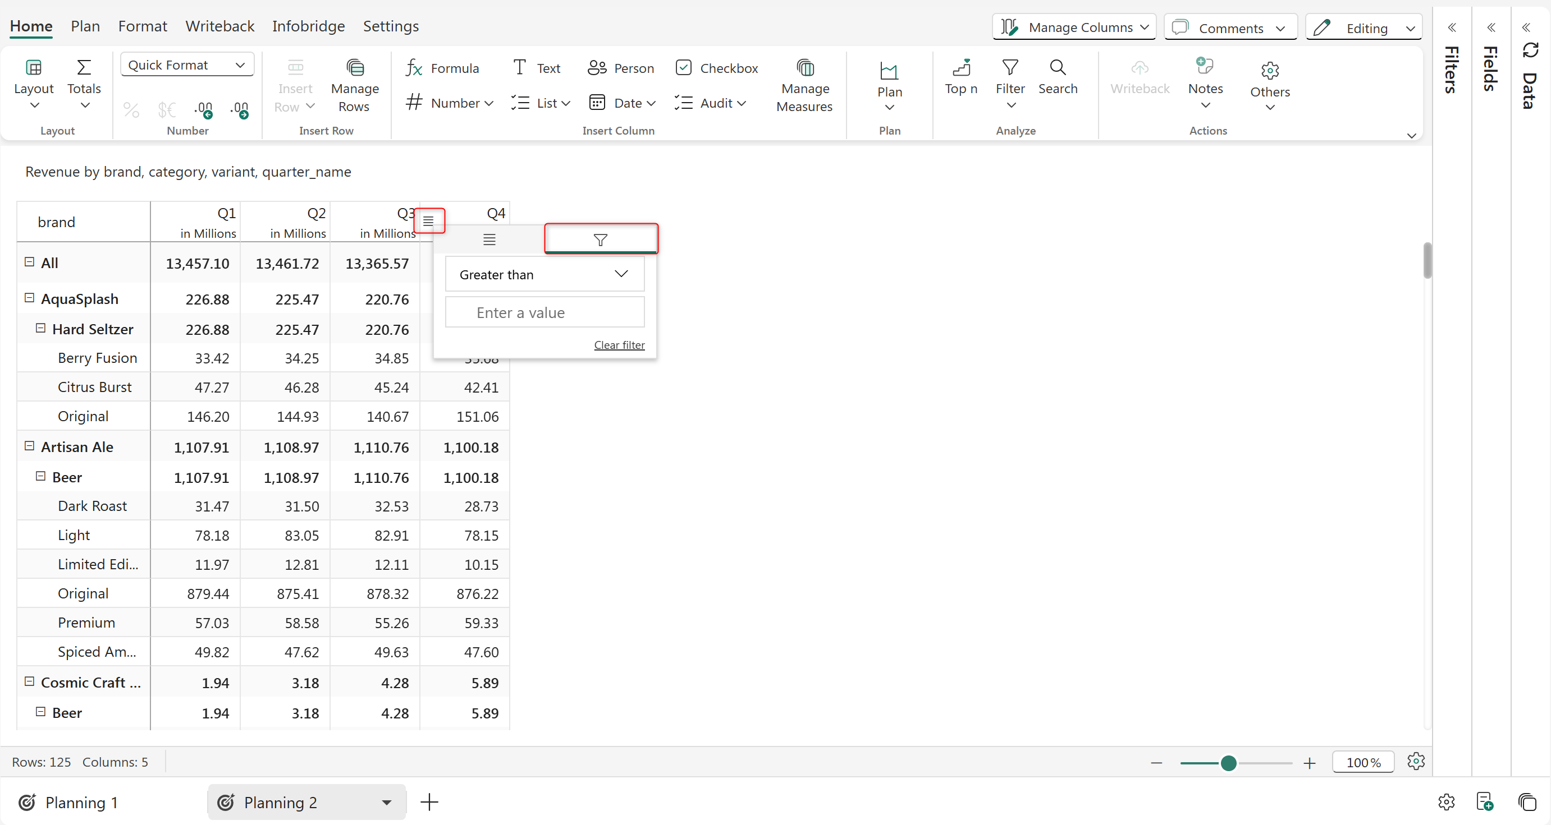Open settings gear beside zoom percentage
Image resolution: width=1551 pixels, height=825 pixels.
(x=1416, y=761)
